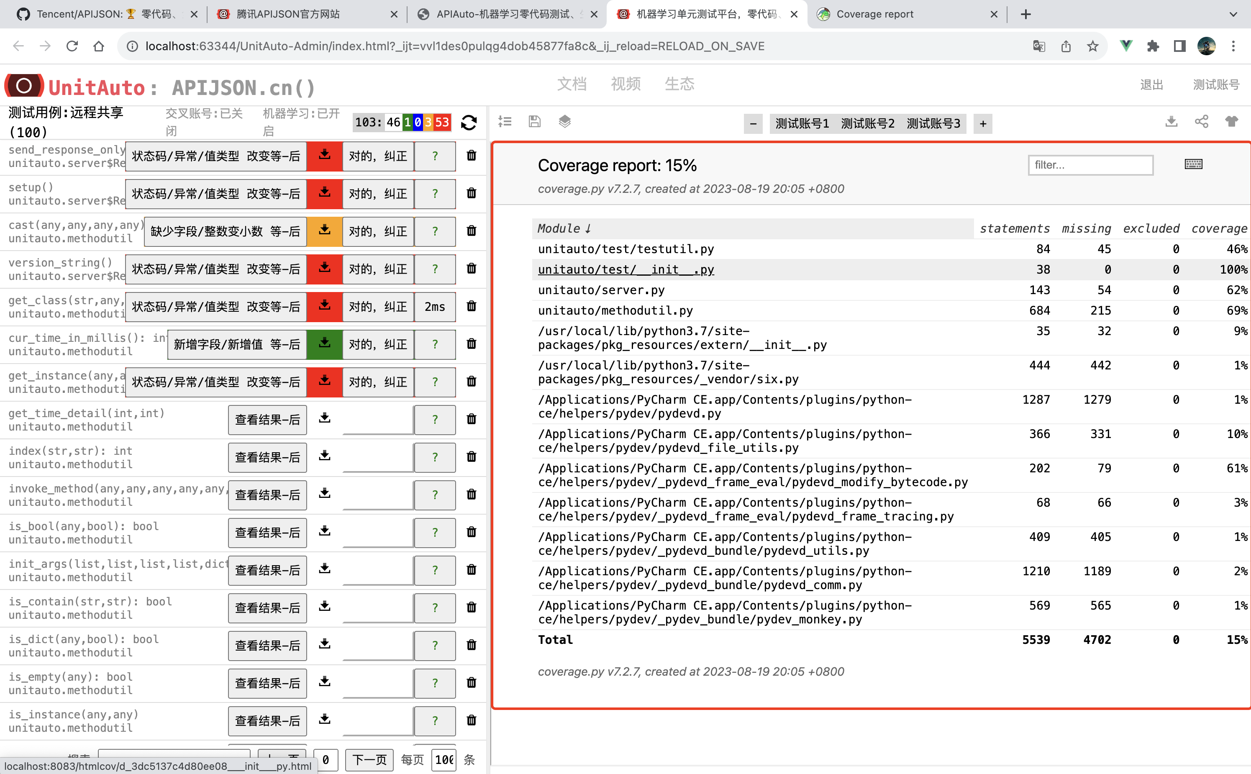
Task: Refresh the test case list
Action: click(x=469, y=122)
